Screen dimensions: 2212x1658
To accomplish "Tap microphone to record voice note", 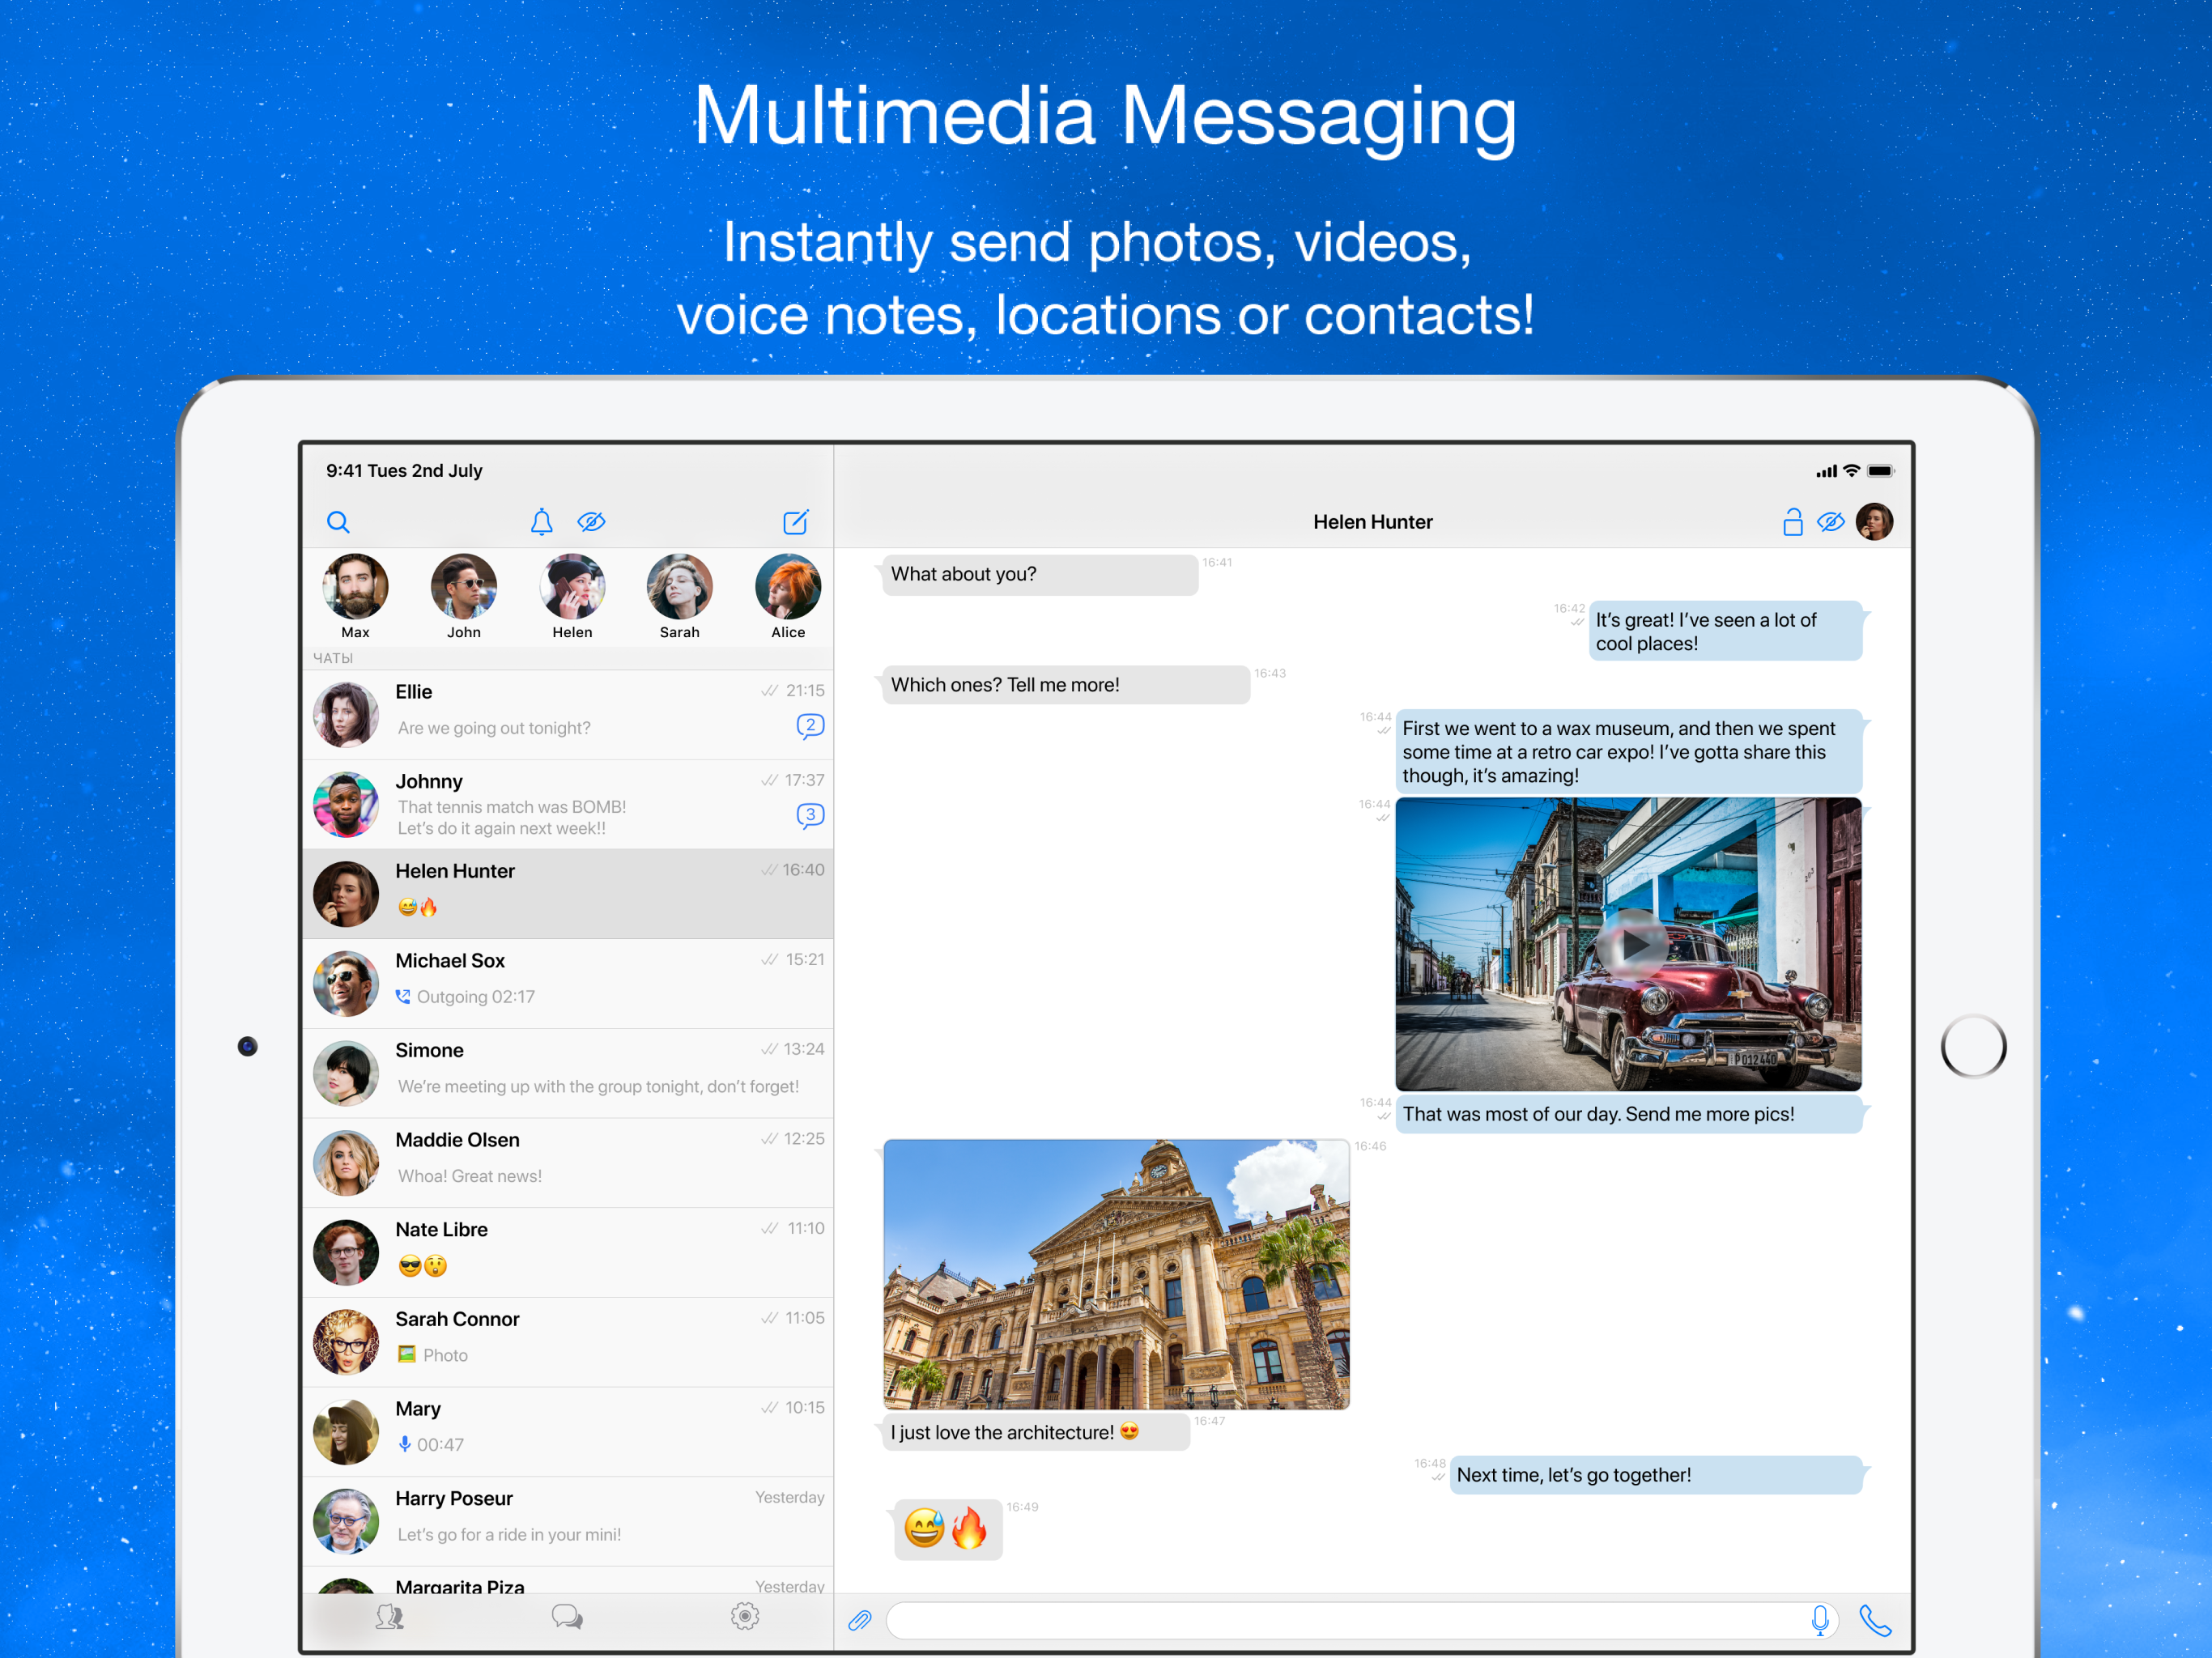I will point(1820,1620).
